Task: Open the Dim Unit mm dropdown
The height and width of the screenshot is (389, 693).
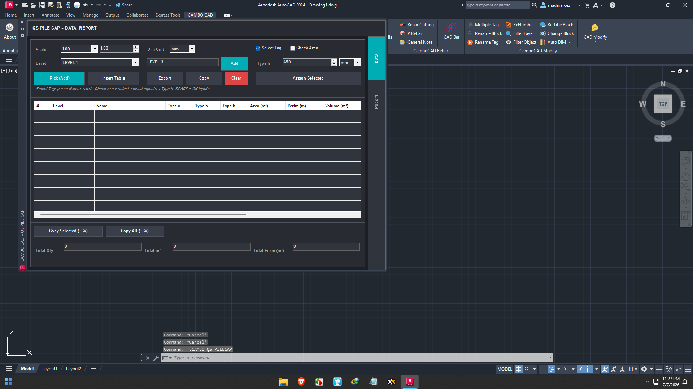Action: coord(192,49)
